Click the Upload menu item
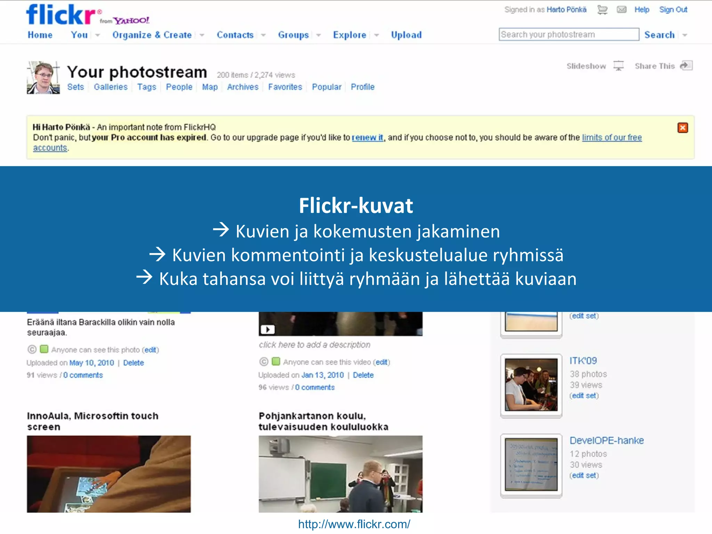Screen dimensions: 712x534 point(406,35)
